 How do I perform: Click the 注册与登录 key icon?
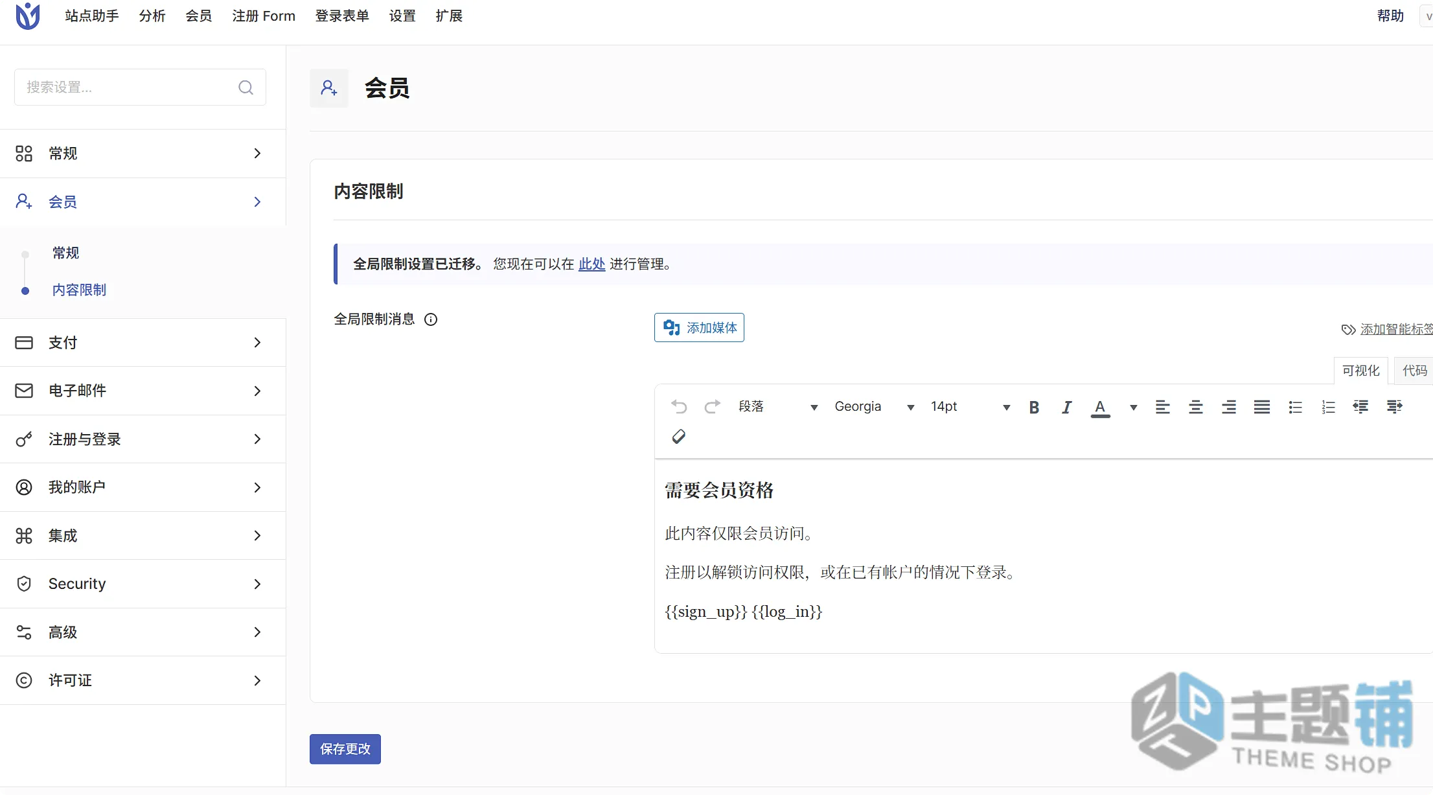24,439
